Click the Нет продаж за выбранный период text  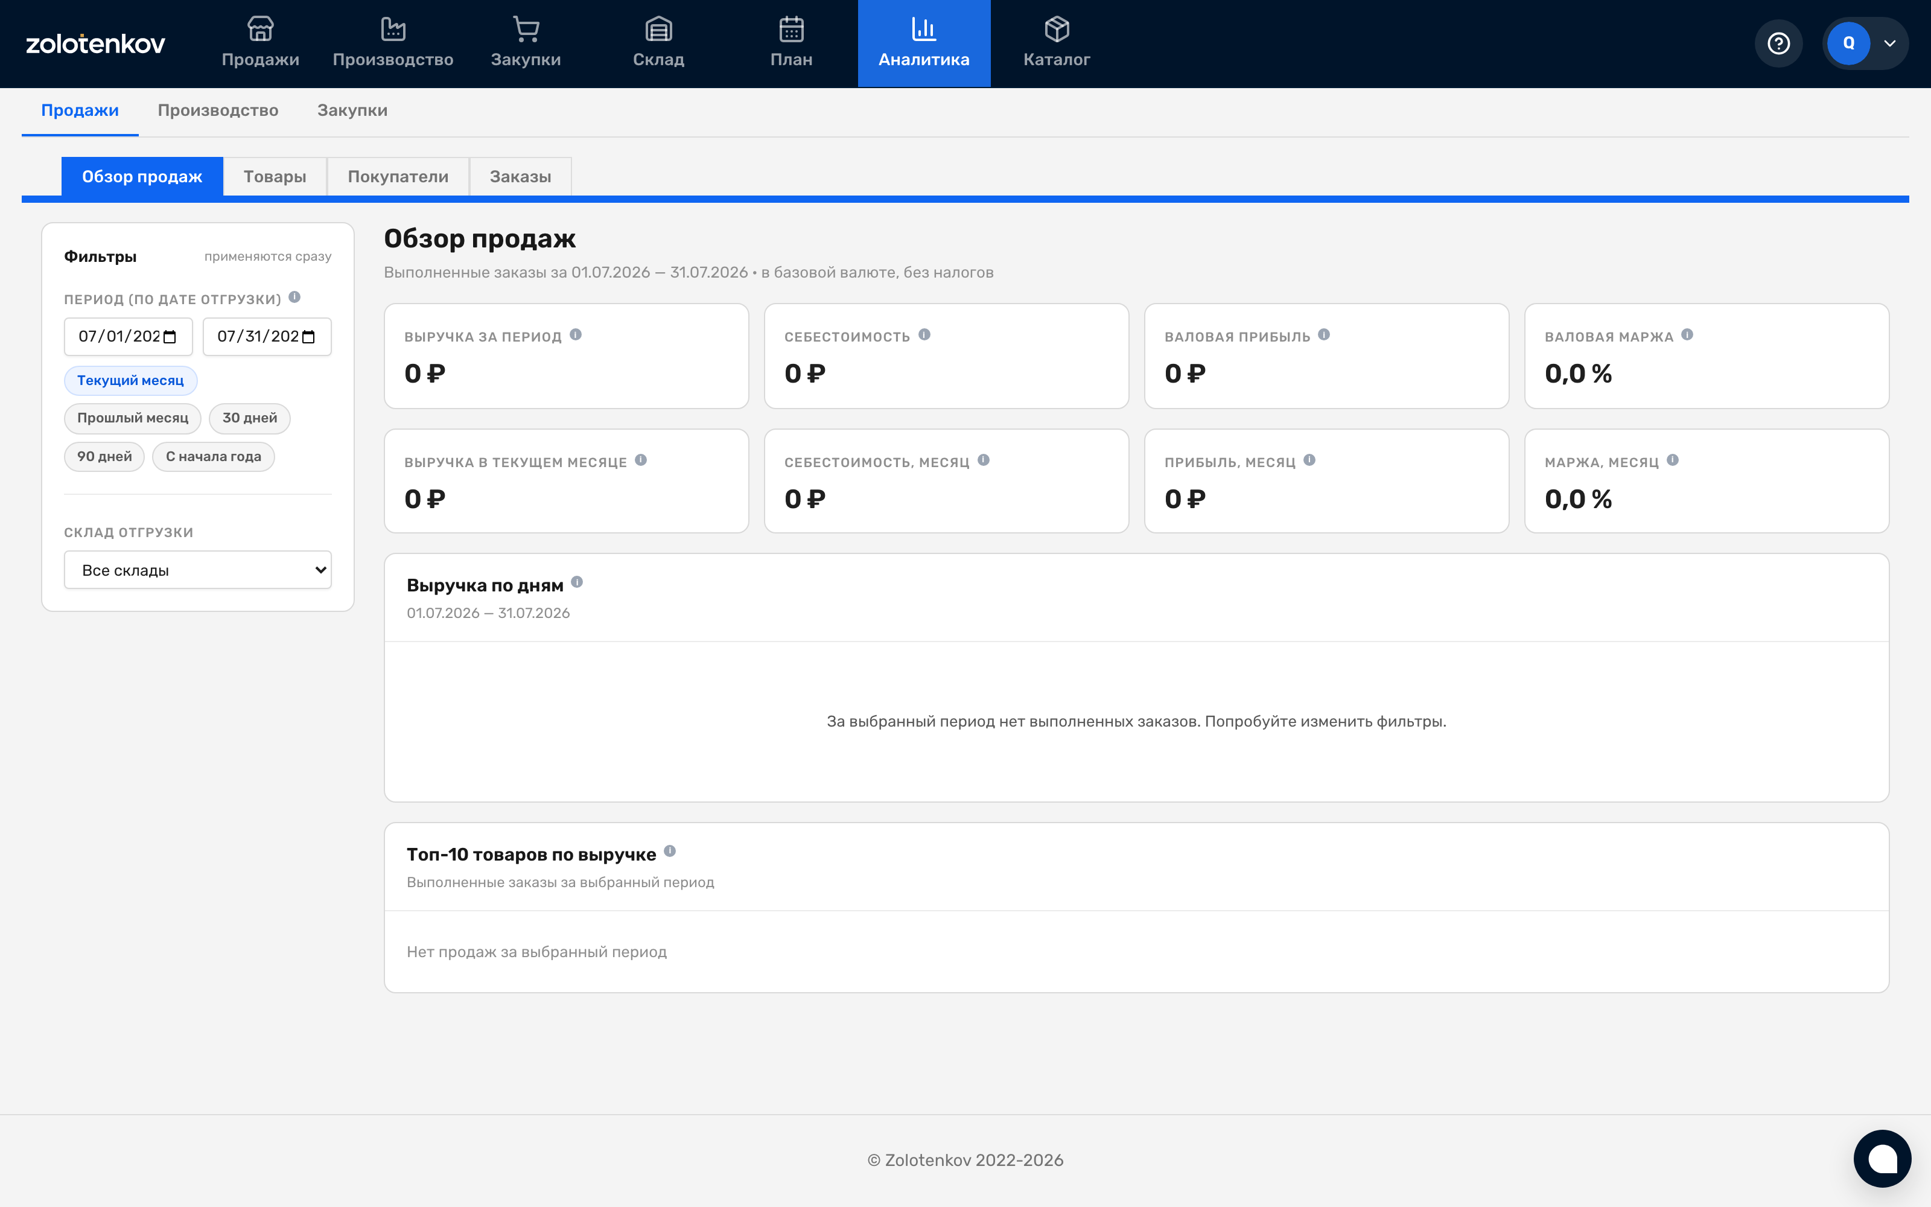point(537,952)
